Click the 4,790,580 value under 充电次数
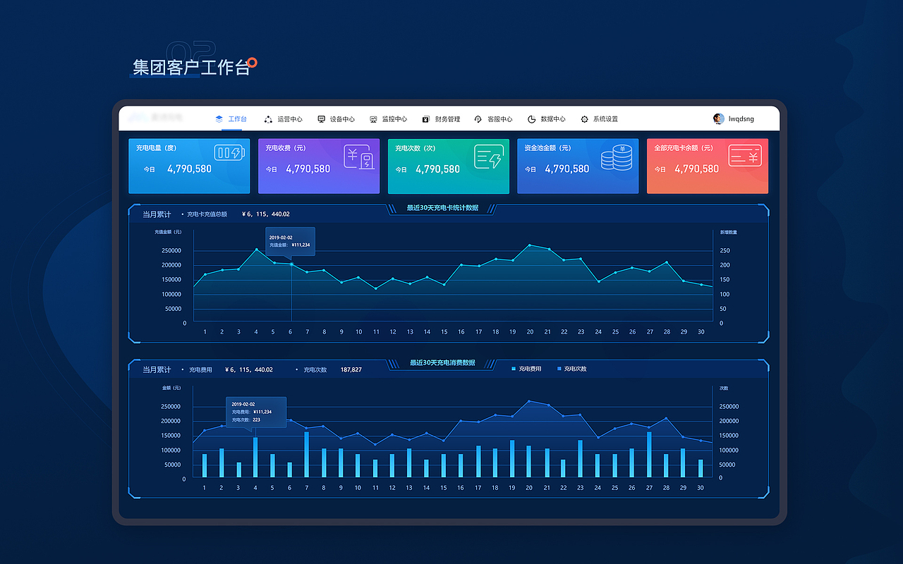This screenshot has height=564, width=903. tap(437, 169)
